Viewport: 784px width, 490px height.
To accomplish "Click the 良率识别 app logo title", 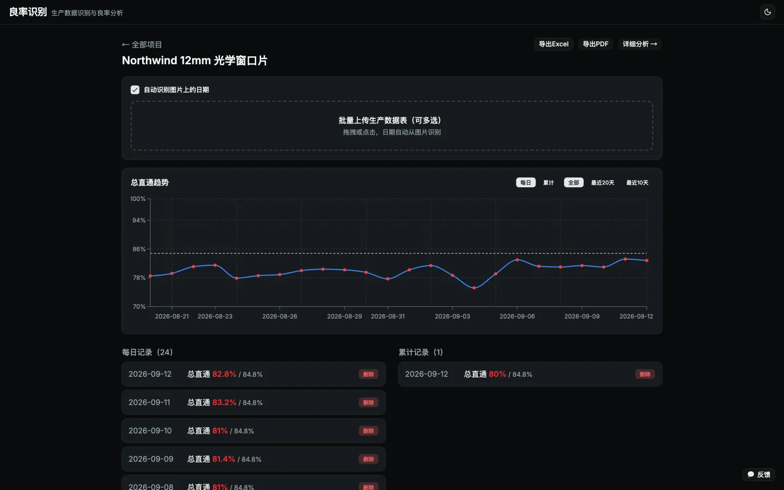I will click(28, 12).
